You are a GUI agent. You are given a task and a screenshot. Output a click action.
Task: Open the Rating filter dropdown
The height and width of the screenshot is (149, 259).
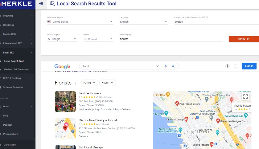(89, 83)
